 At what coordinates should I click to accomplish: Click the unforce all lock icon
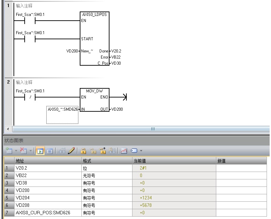click(x=102, y=151)
